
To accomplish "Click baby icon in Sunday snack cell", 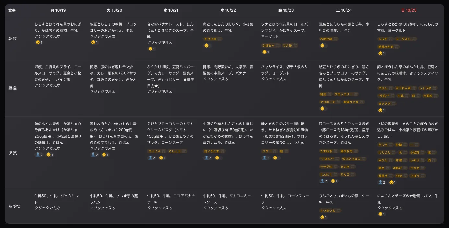I will 380,214.
